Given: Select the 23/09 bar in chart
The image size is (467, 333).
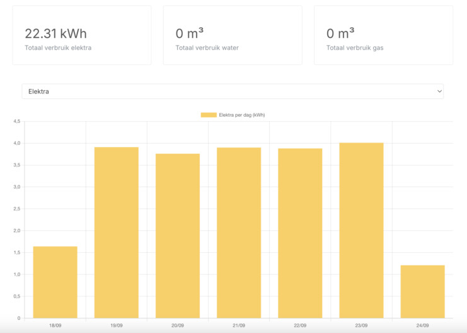Looking at the screenshot, I should point(361,230).
